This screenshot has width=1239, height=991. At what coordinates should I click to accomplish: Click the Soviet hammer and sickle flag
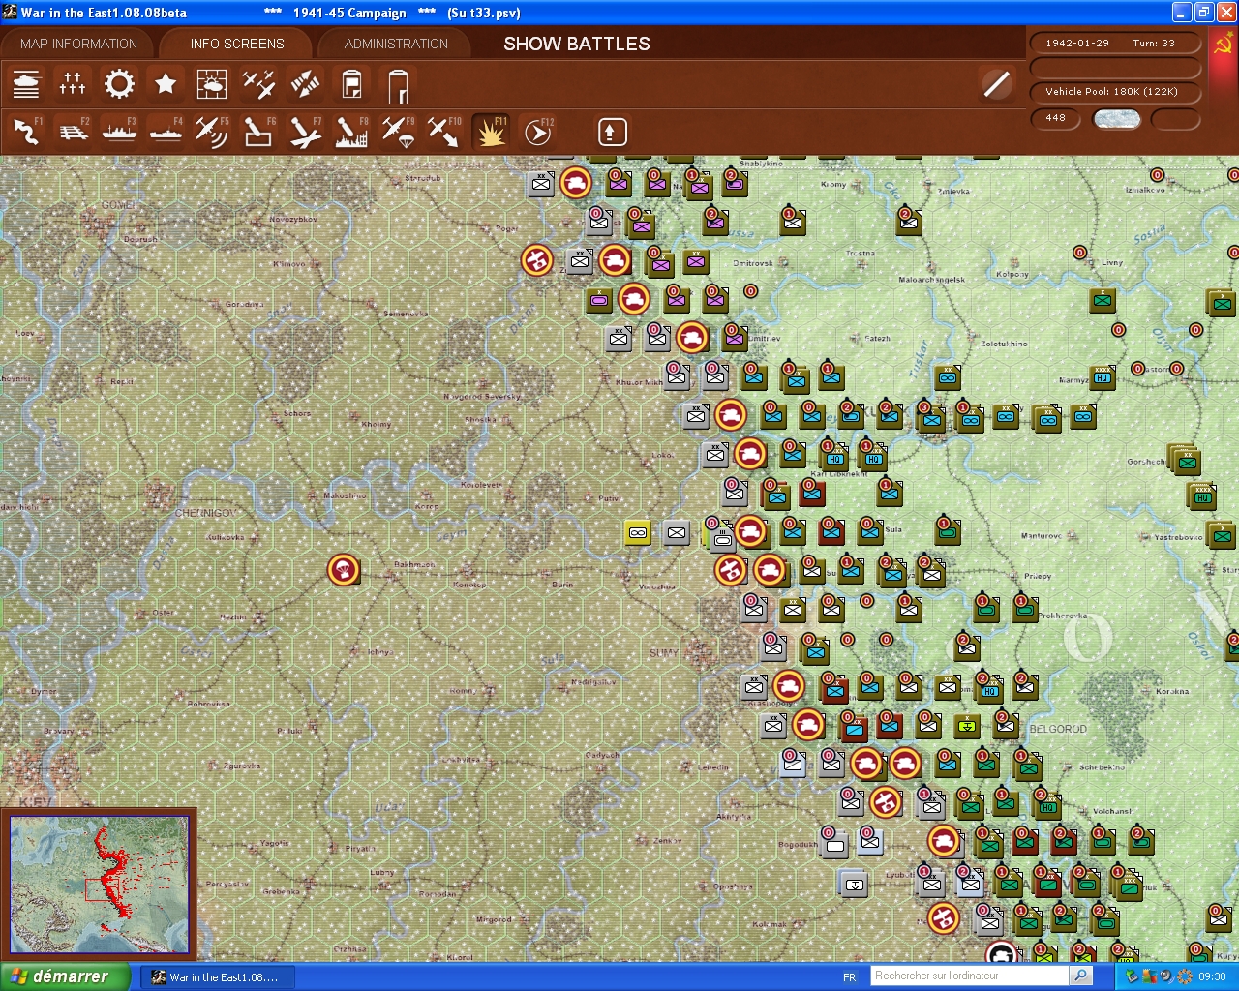pos(1223,45)
